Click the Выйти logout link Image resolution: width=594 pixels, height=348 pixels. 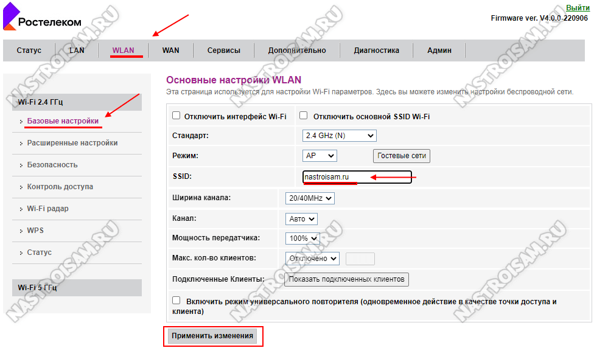[x=578, y=7]
